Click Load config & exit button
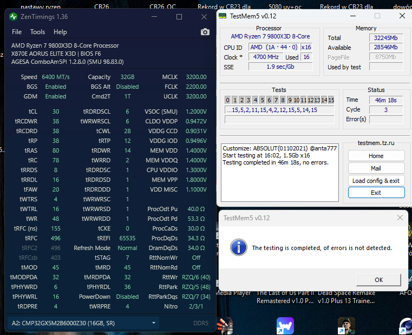This screenshot has height=335, width=412. 376,181
